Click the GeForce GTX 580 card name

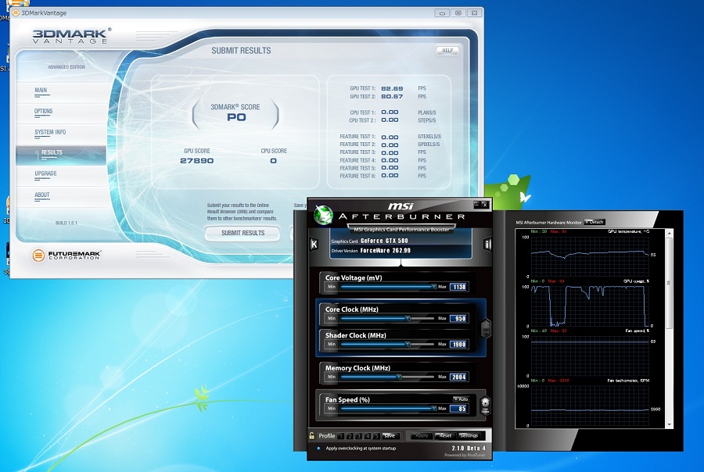[384, 241]
